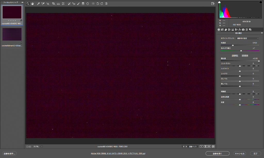Adjust the コントラスト slider
This screenshot has width=264, height=158.
pyautogui.click(x=240, y=66)
